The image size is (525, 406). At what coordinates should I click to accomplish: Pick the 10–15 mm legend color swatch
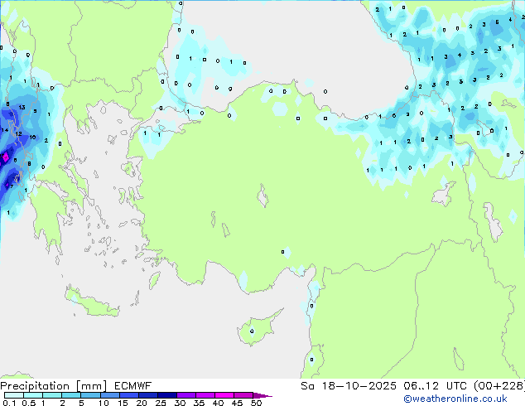pyautogui.click(x=109, y=395)
